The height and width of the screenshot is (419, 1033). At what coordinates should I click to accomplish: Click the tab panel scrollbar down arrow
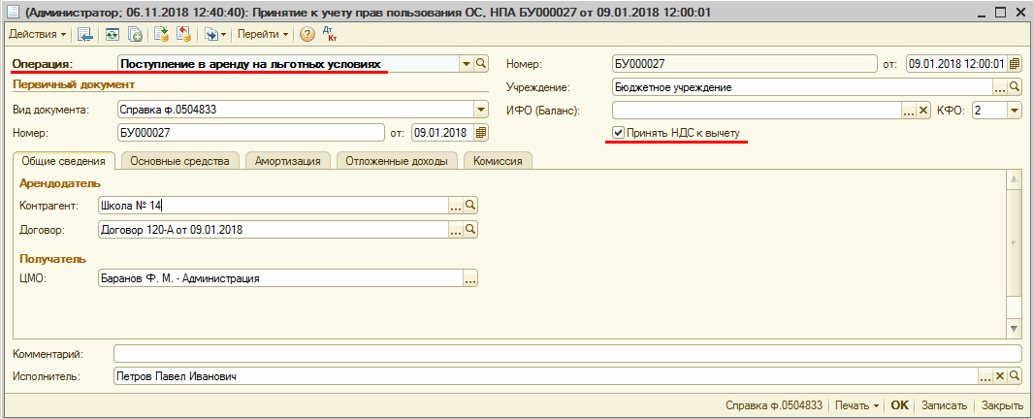tap(1014, 329)
